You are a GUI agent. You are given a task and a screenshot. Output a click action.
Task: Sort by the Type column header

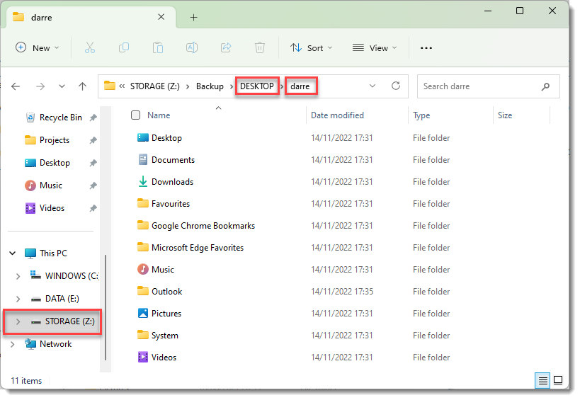tap(421, 115)
